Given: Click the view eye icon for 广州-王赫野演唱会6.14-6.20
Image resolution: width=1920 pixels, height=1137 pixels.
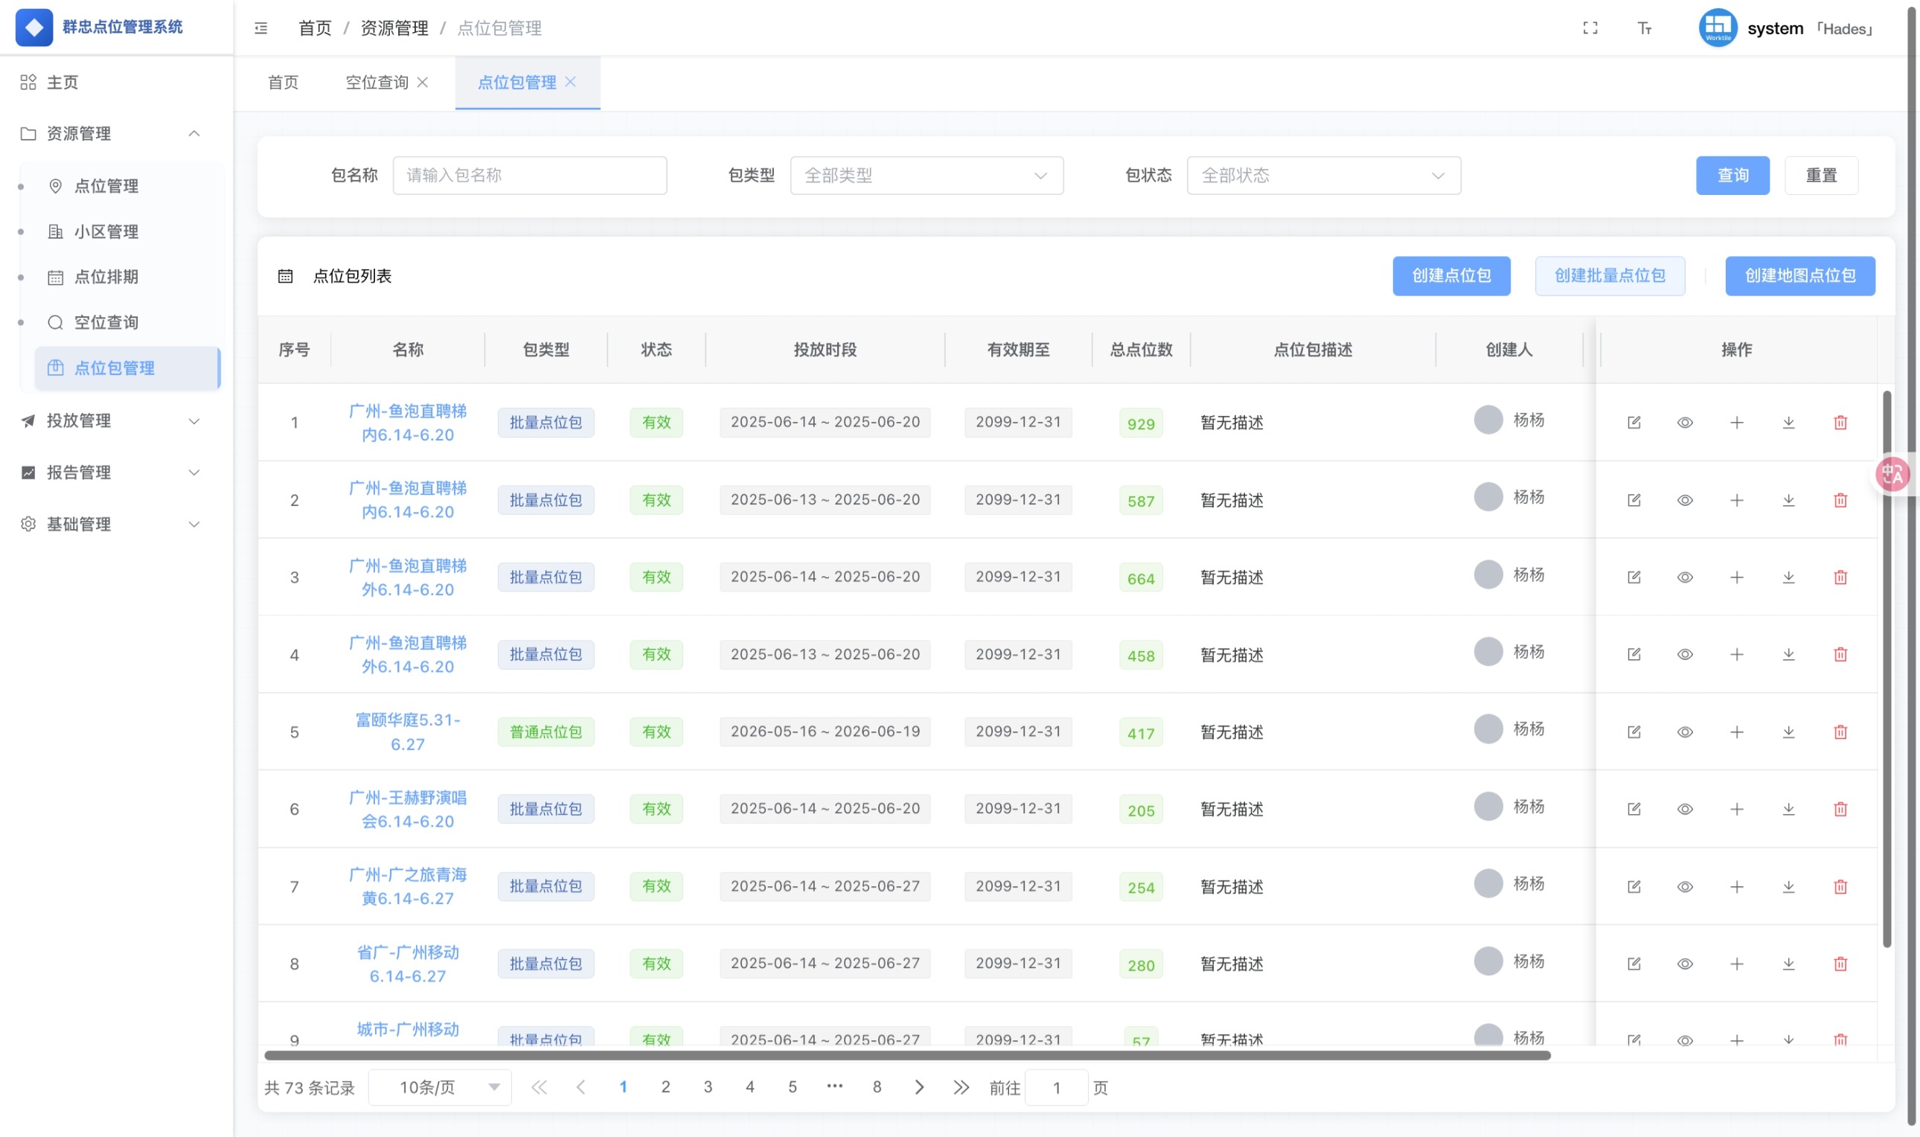Looking at the screenshot, I should [1686, 809].
